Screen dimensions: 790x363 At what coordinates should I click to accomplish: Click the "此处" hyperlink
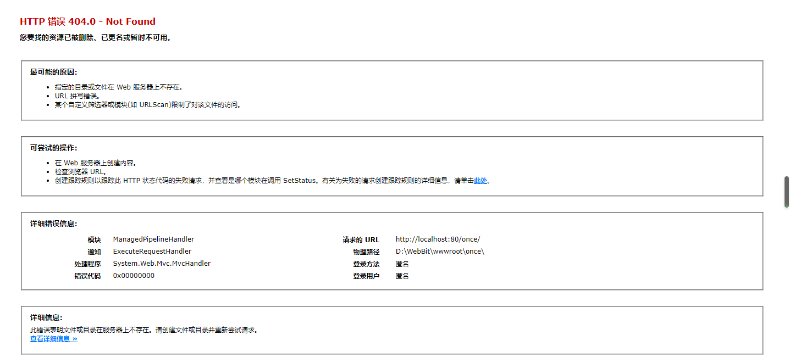coord(480,181)
